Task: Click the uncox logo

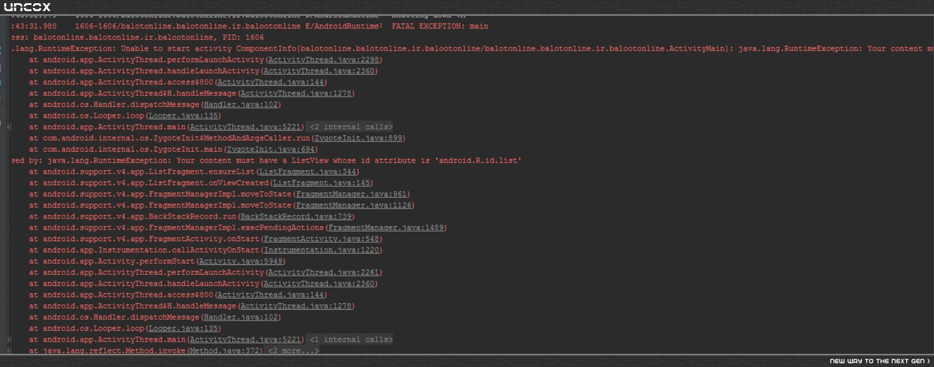Action: (27, 7)
